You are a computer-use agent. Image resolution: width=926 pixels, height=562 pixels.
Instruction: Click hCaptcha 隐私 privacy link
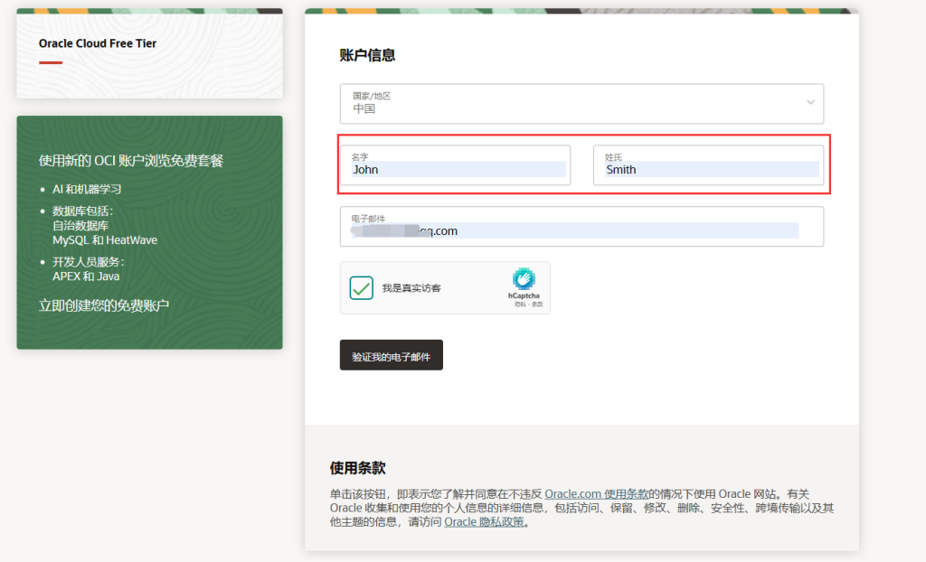(518, 304)
